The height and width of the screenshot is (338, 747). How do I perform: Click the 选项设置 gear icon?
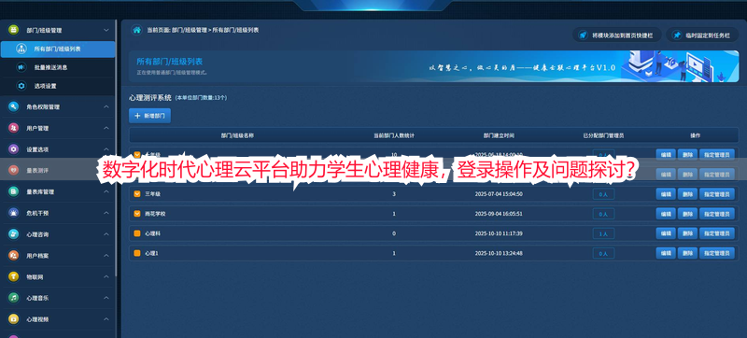coord(21,86)
